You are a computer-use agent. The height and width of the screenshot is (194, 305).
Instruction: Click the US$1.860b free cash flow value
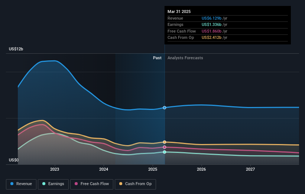211,31
